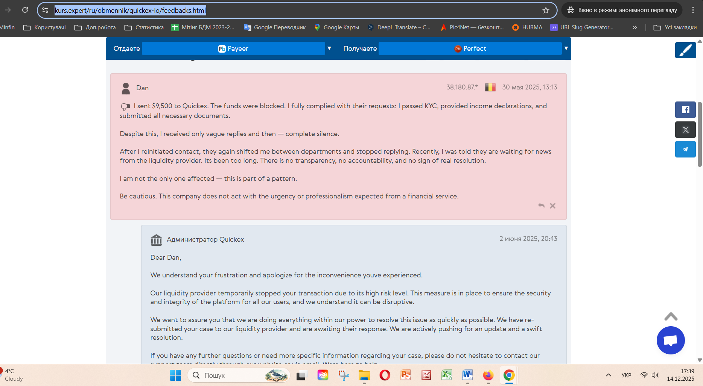The height and width of the screenshot is (386, 703).
Task: Open the Windows Start menu
Action: (175, 375)
